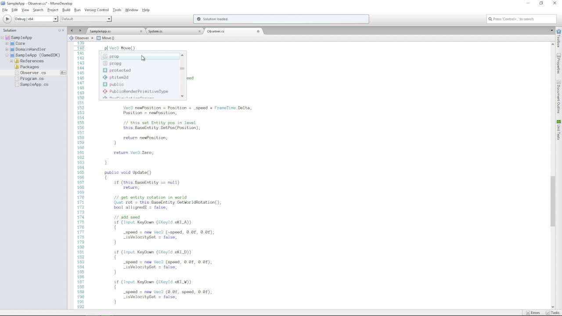The width and height of the screenshot is (562, 316).
Task: Expand the Core project node
Action: tap(7, 43)
